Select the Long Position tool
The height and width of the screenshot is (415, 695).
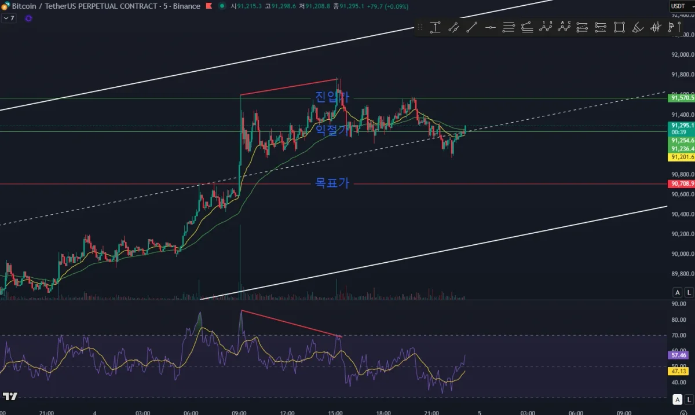pos(581,27)
